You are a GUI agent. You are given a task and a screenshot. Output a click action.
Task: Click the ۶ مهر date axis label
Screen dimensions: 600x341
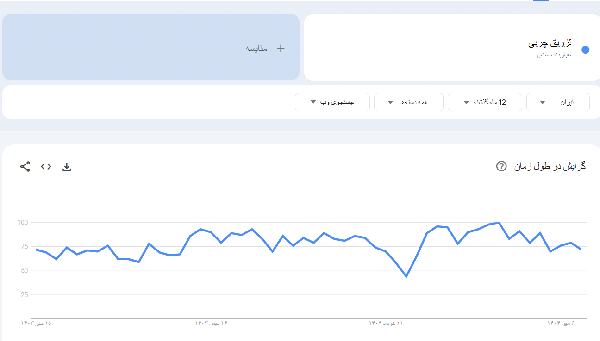[x=560, y=323]
